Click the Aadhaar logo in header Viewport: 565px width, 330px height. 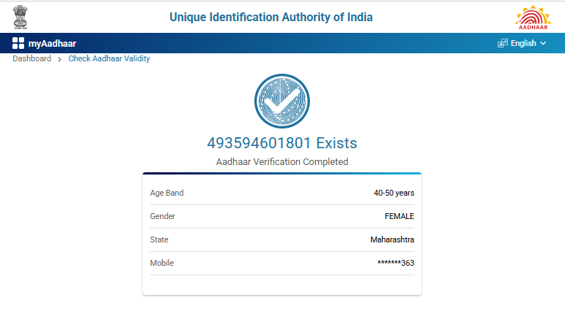pos(533,16)
